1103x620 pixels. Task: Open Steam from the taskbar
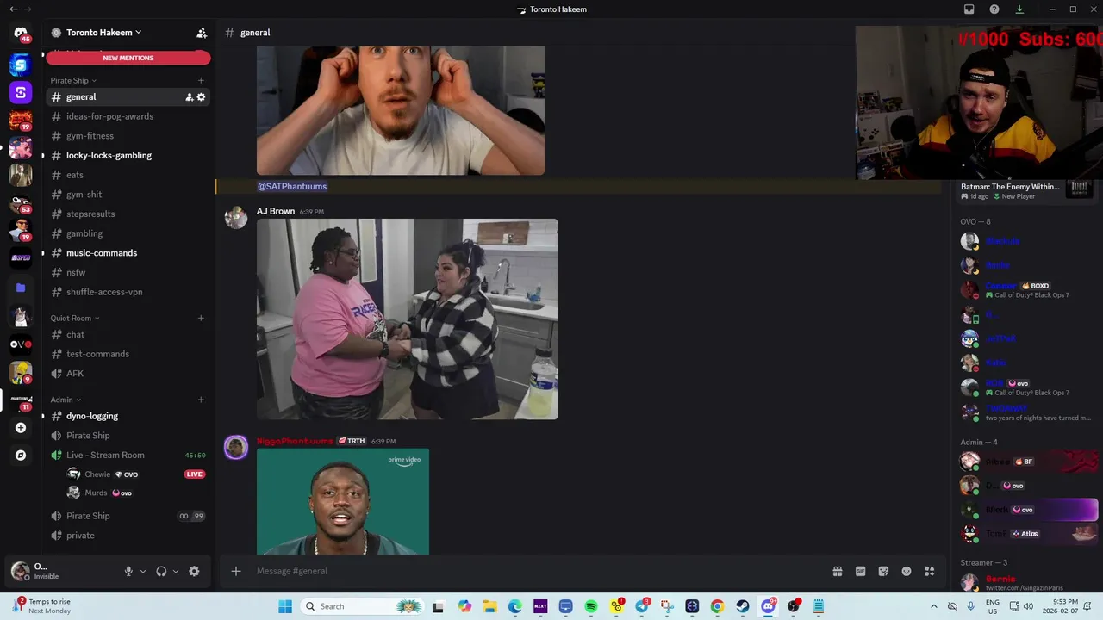tap(742, 606)
